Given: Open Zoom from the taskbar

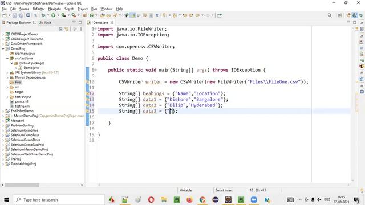Looking at the screenshot, I should (x=254, y=200).
